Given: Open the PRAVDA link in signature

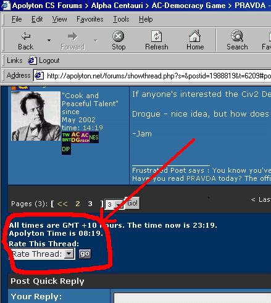Looking at the screenshot, I should [x=201, y=178].
